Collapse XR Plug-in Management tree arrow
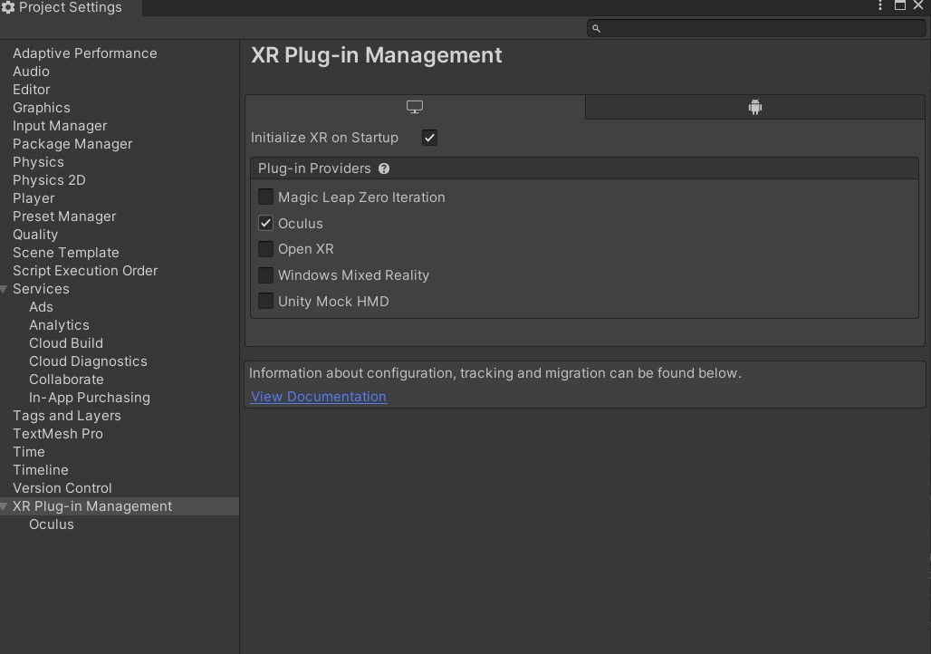The width and height of the screenshot is (931, 654). [x=5, y=506]
